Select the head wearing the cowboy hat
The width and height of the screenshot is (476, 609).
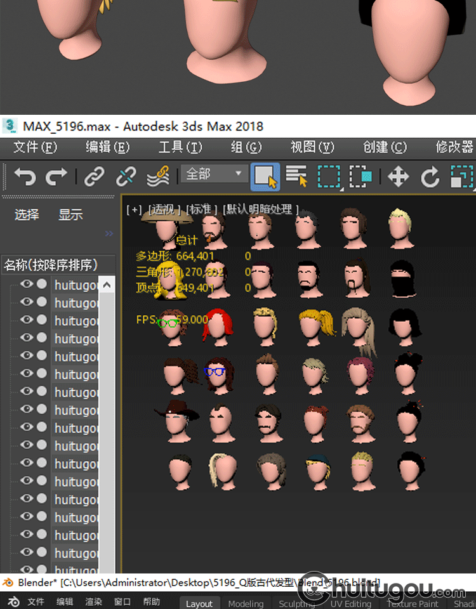coord(177,422)
